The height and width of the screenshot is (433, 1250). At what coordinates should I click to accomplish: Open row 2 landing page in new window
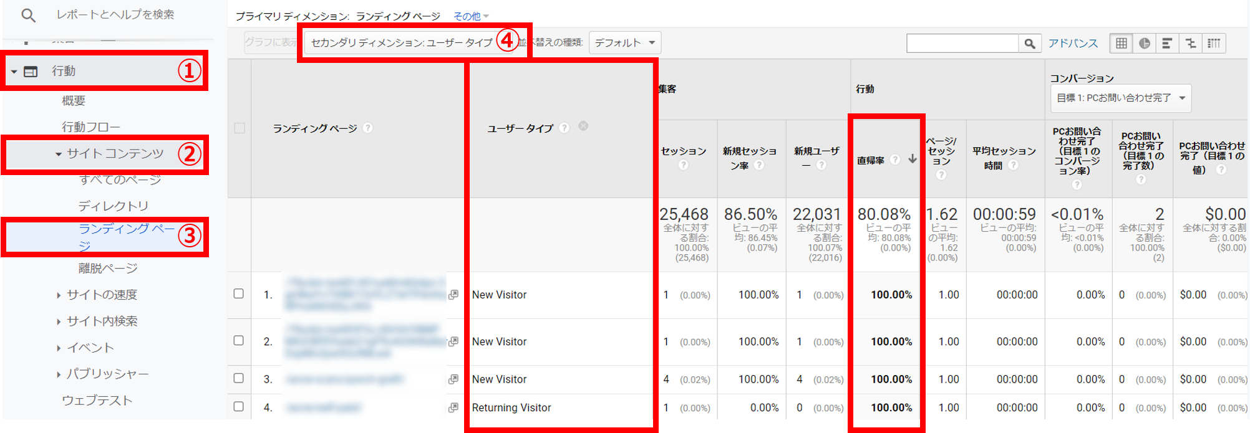tap(453, 341)
